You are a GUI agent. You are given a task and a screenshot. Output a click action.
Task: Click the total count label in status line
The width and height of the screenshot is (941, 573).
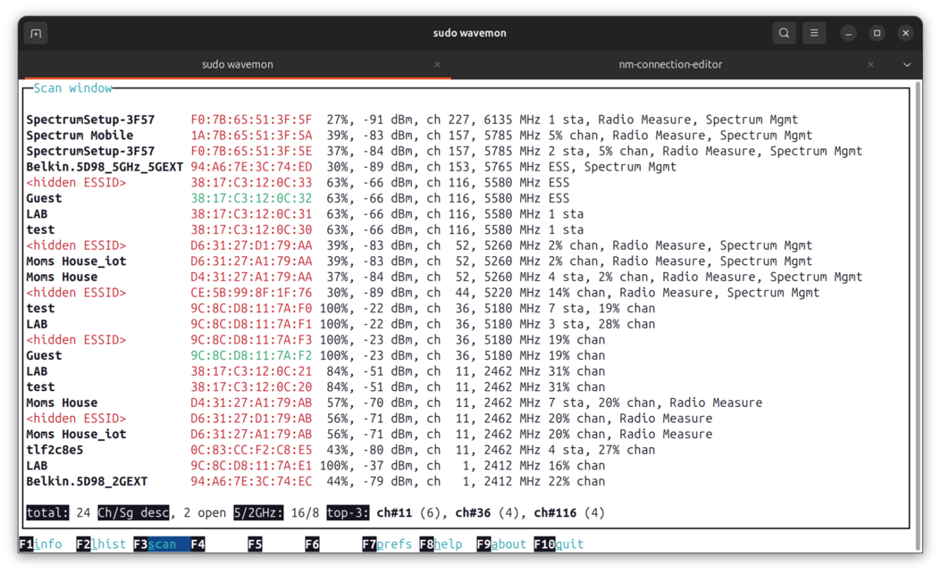(47, 513)
